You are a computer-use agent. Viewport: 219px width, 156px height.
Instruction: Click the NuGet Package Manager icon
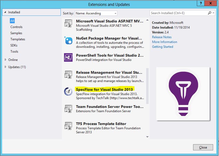tap(68, 40)
